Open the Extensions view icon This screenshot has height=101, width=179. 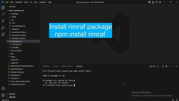pos(3,34)
